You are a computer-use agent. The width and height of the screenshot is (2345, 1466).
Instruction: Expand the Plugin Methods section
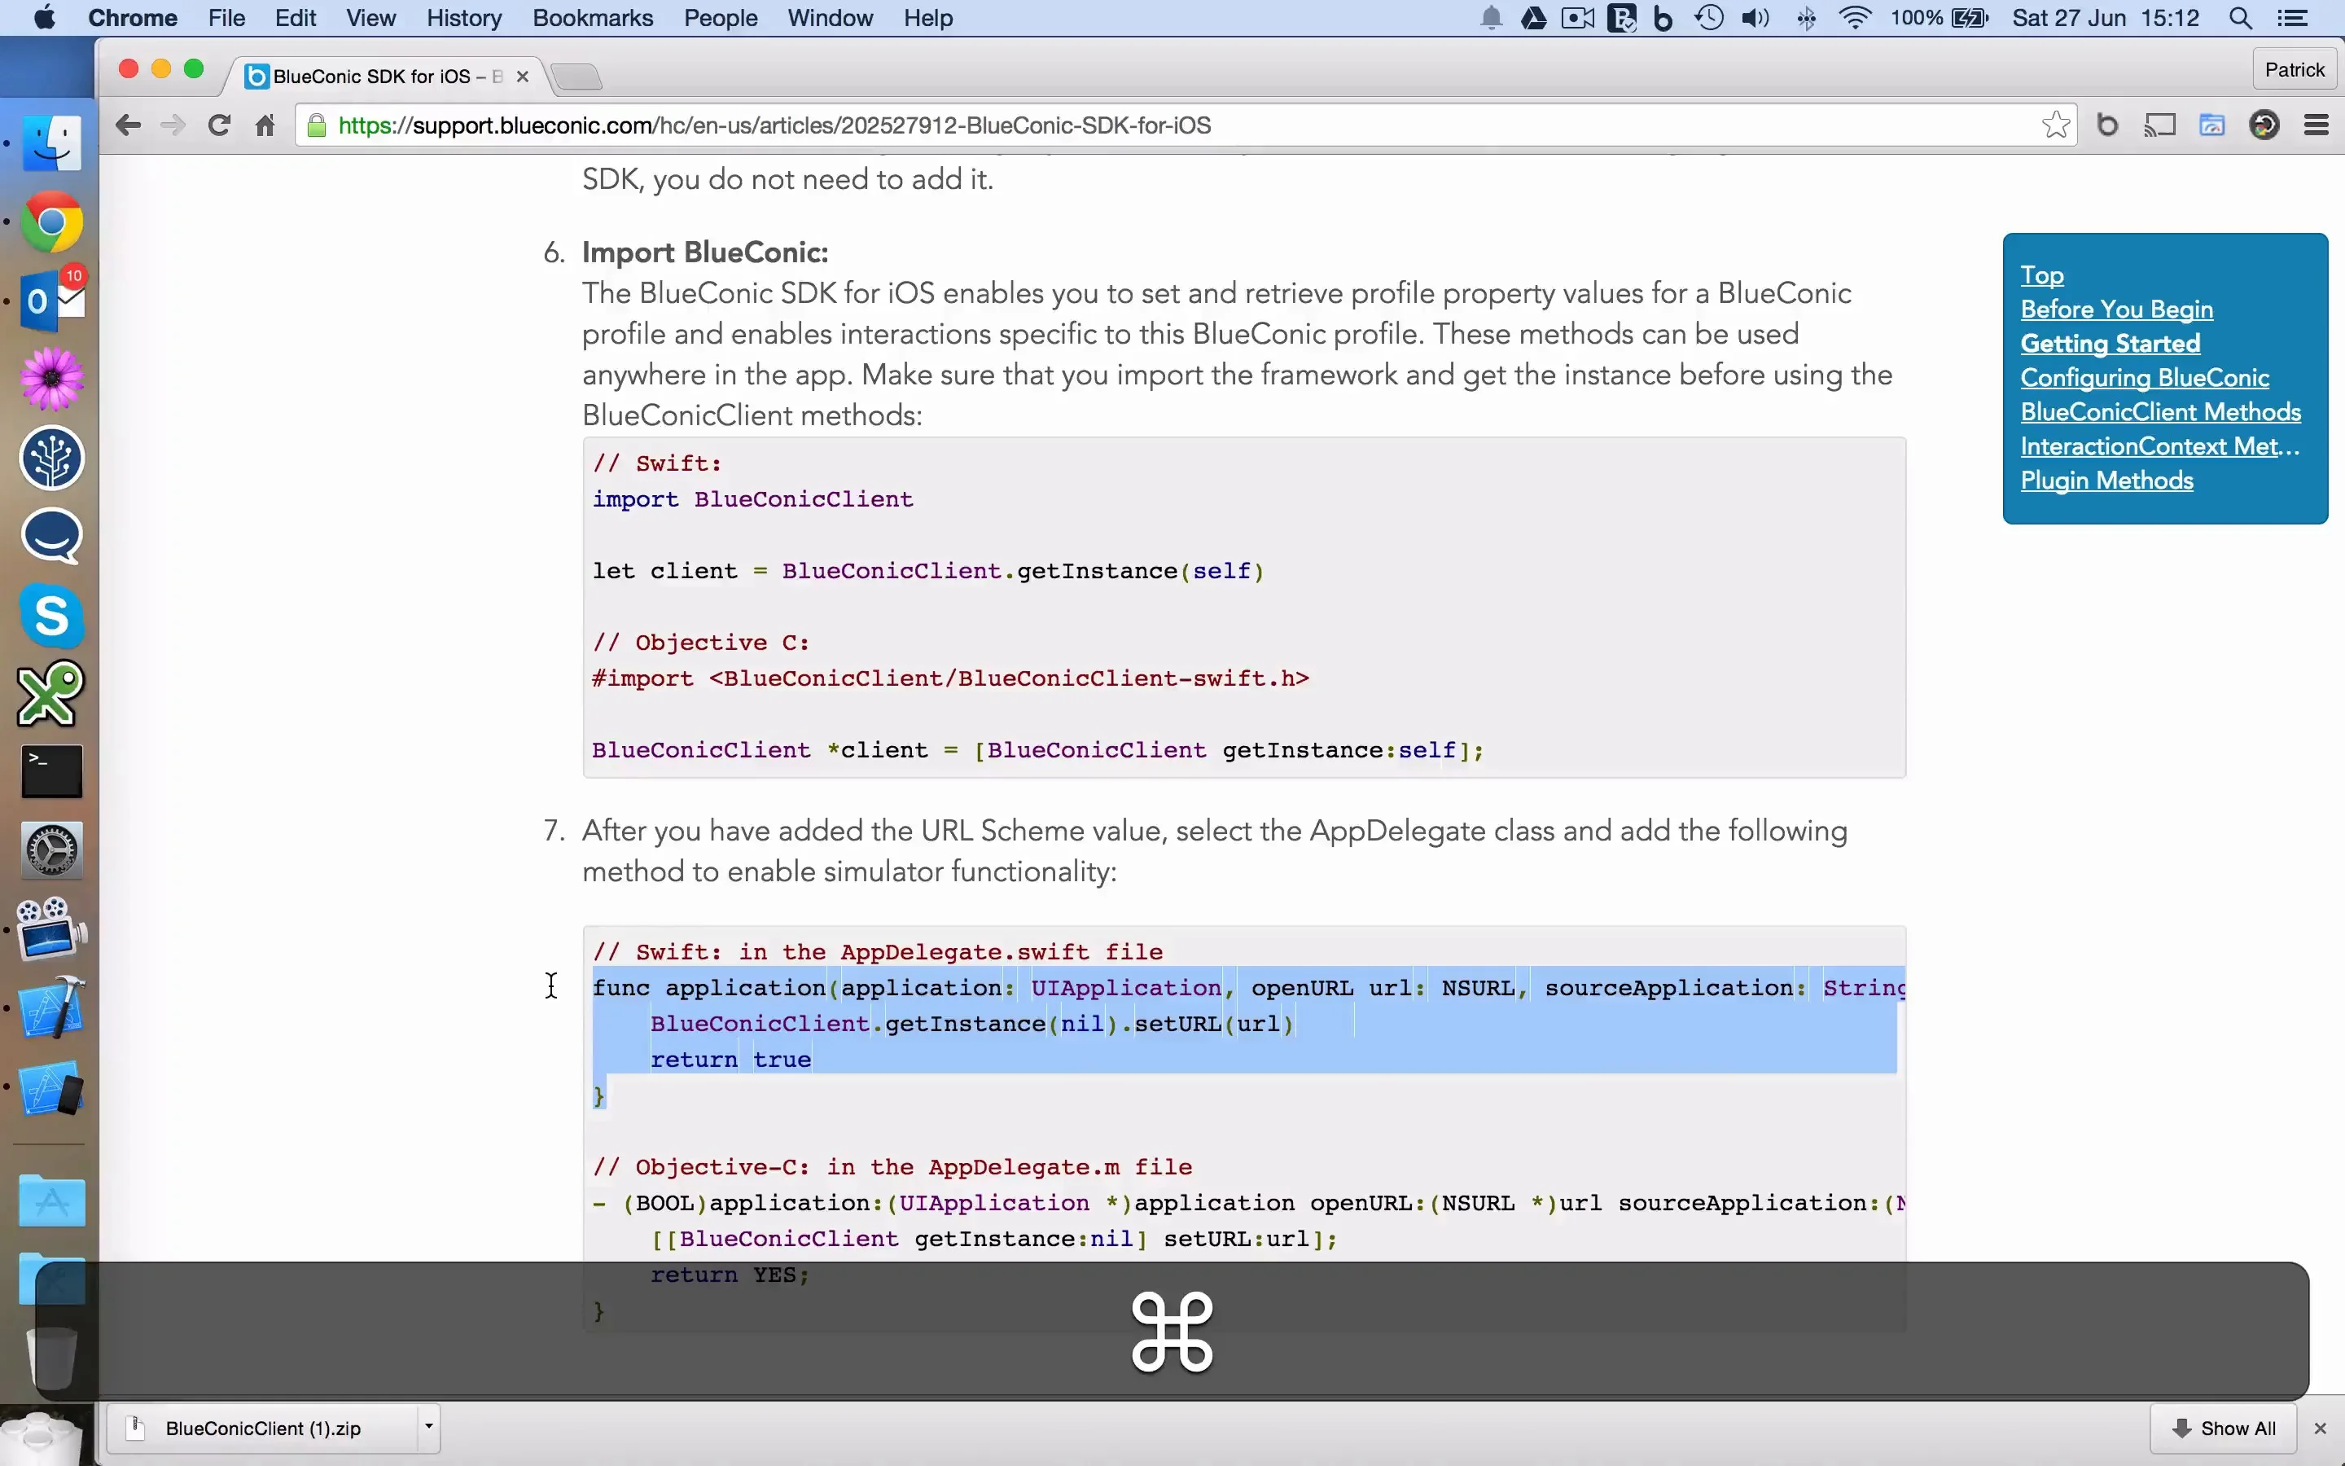(x=2107, y=481)
